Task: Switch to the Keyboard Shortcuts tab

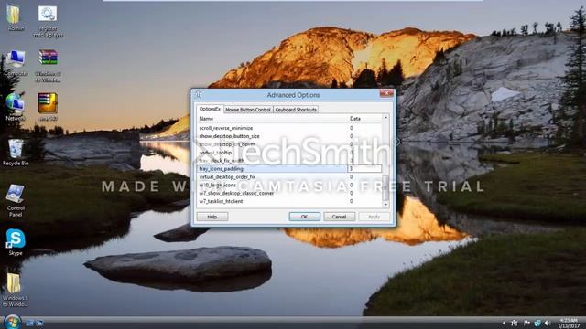Action: [x=296, y=110]
